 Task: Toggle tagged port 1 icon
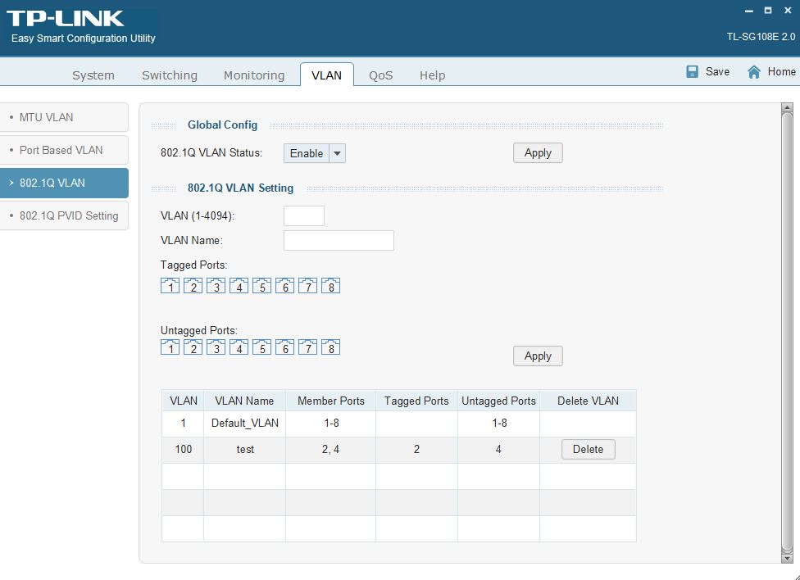170,286
